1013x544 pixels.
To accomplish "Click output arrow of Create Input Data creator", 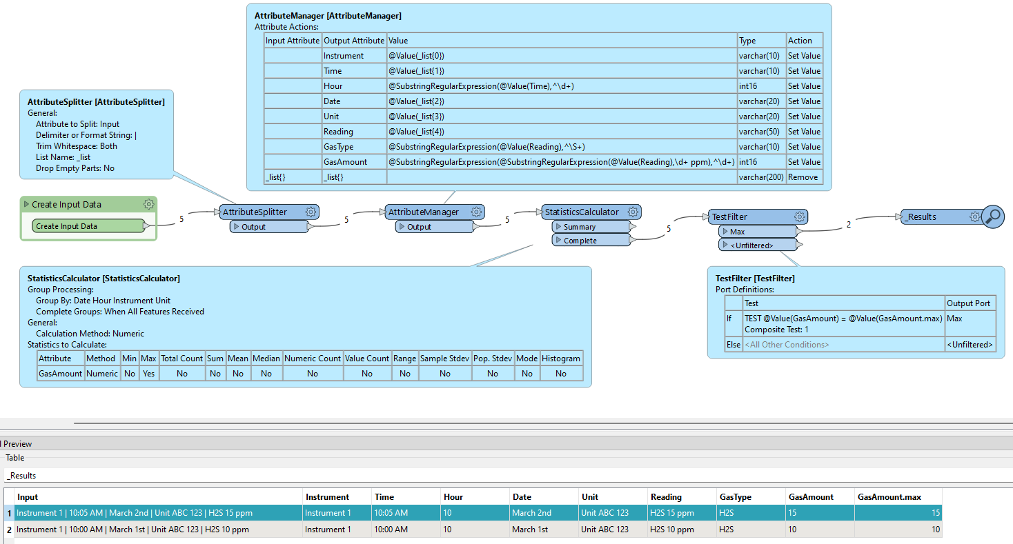I will tap(148, 226).
